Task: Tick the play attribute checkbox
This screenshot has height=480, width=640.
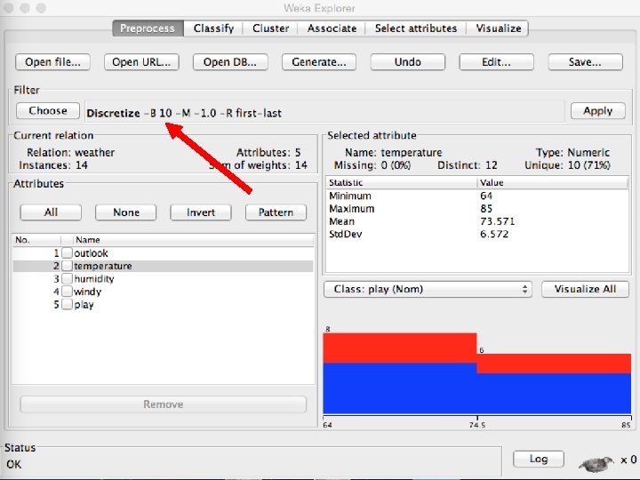Action: tap(67, 305)
